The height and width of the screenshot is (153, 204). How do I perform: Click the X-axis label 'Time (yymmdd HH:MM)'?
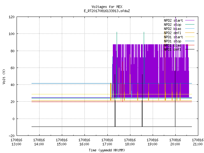click(107, 150)
